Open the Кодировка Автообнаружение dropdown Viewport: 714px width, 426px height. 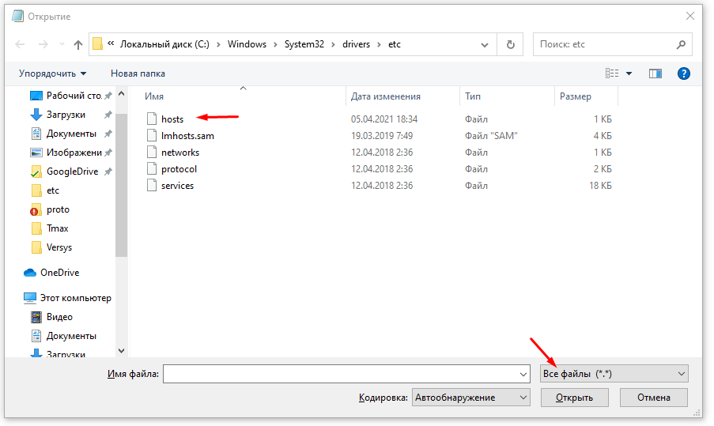470,398
